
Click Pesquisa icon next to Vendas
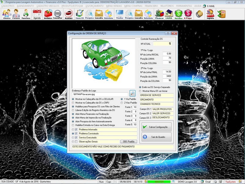click(129, 14)
